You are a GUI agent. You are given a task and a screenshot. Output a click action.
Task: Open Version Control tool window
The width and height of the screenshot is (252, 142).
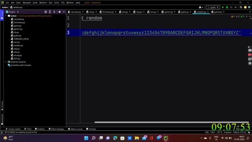tap(13, 129)
